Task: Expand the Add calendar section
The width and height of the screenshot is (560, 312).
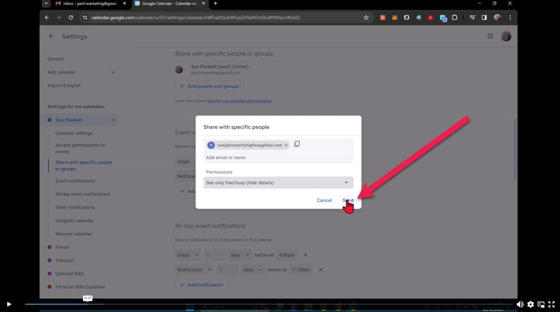Action: click(113, 72)
